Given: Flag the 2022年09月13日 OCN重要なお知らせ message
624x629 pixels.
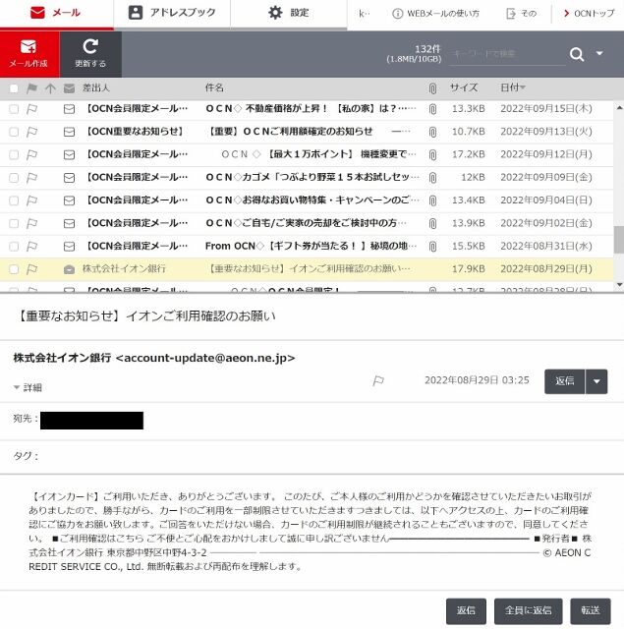Looking at the screenshot, I should [31, 132].
